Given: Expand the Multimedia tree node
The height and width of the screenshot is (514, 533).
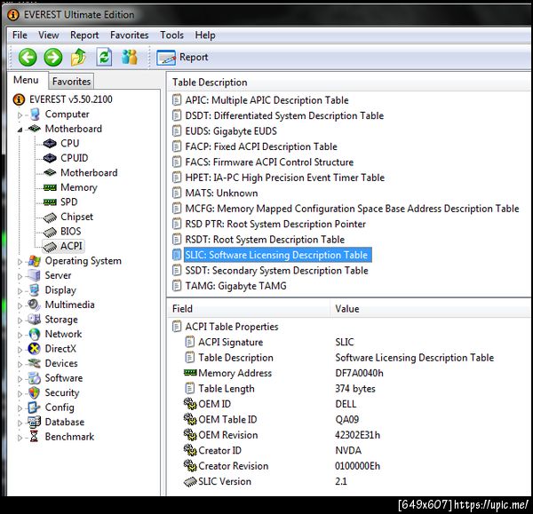Looking at the screenshot, I should point(20,305).
